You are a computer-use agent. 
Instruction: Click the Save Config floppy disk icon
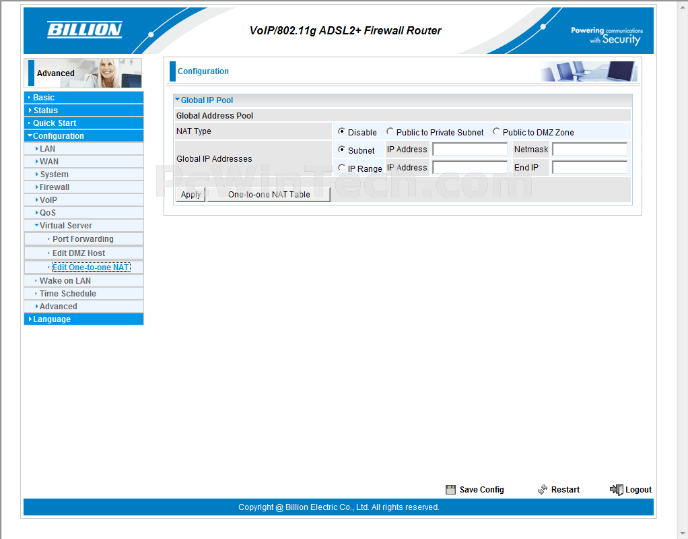click(450, 490)
